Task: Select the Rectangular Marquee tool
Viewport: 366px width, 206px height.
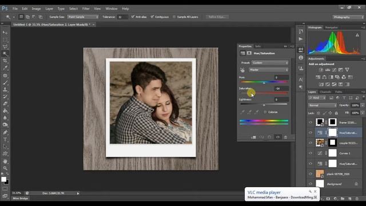Action: [5, 39]
